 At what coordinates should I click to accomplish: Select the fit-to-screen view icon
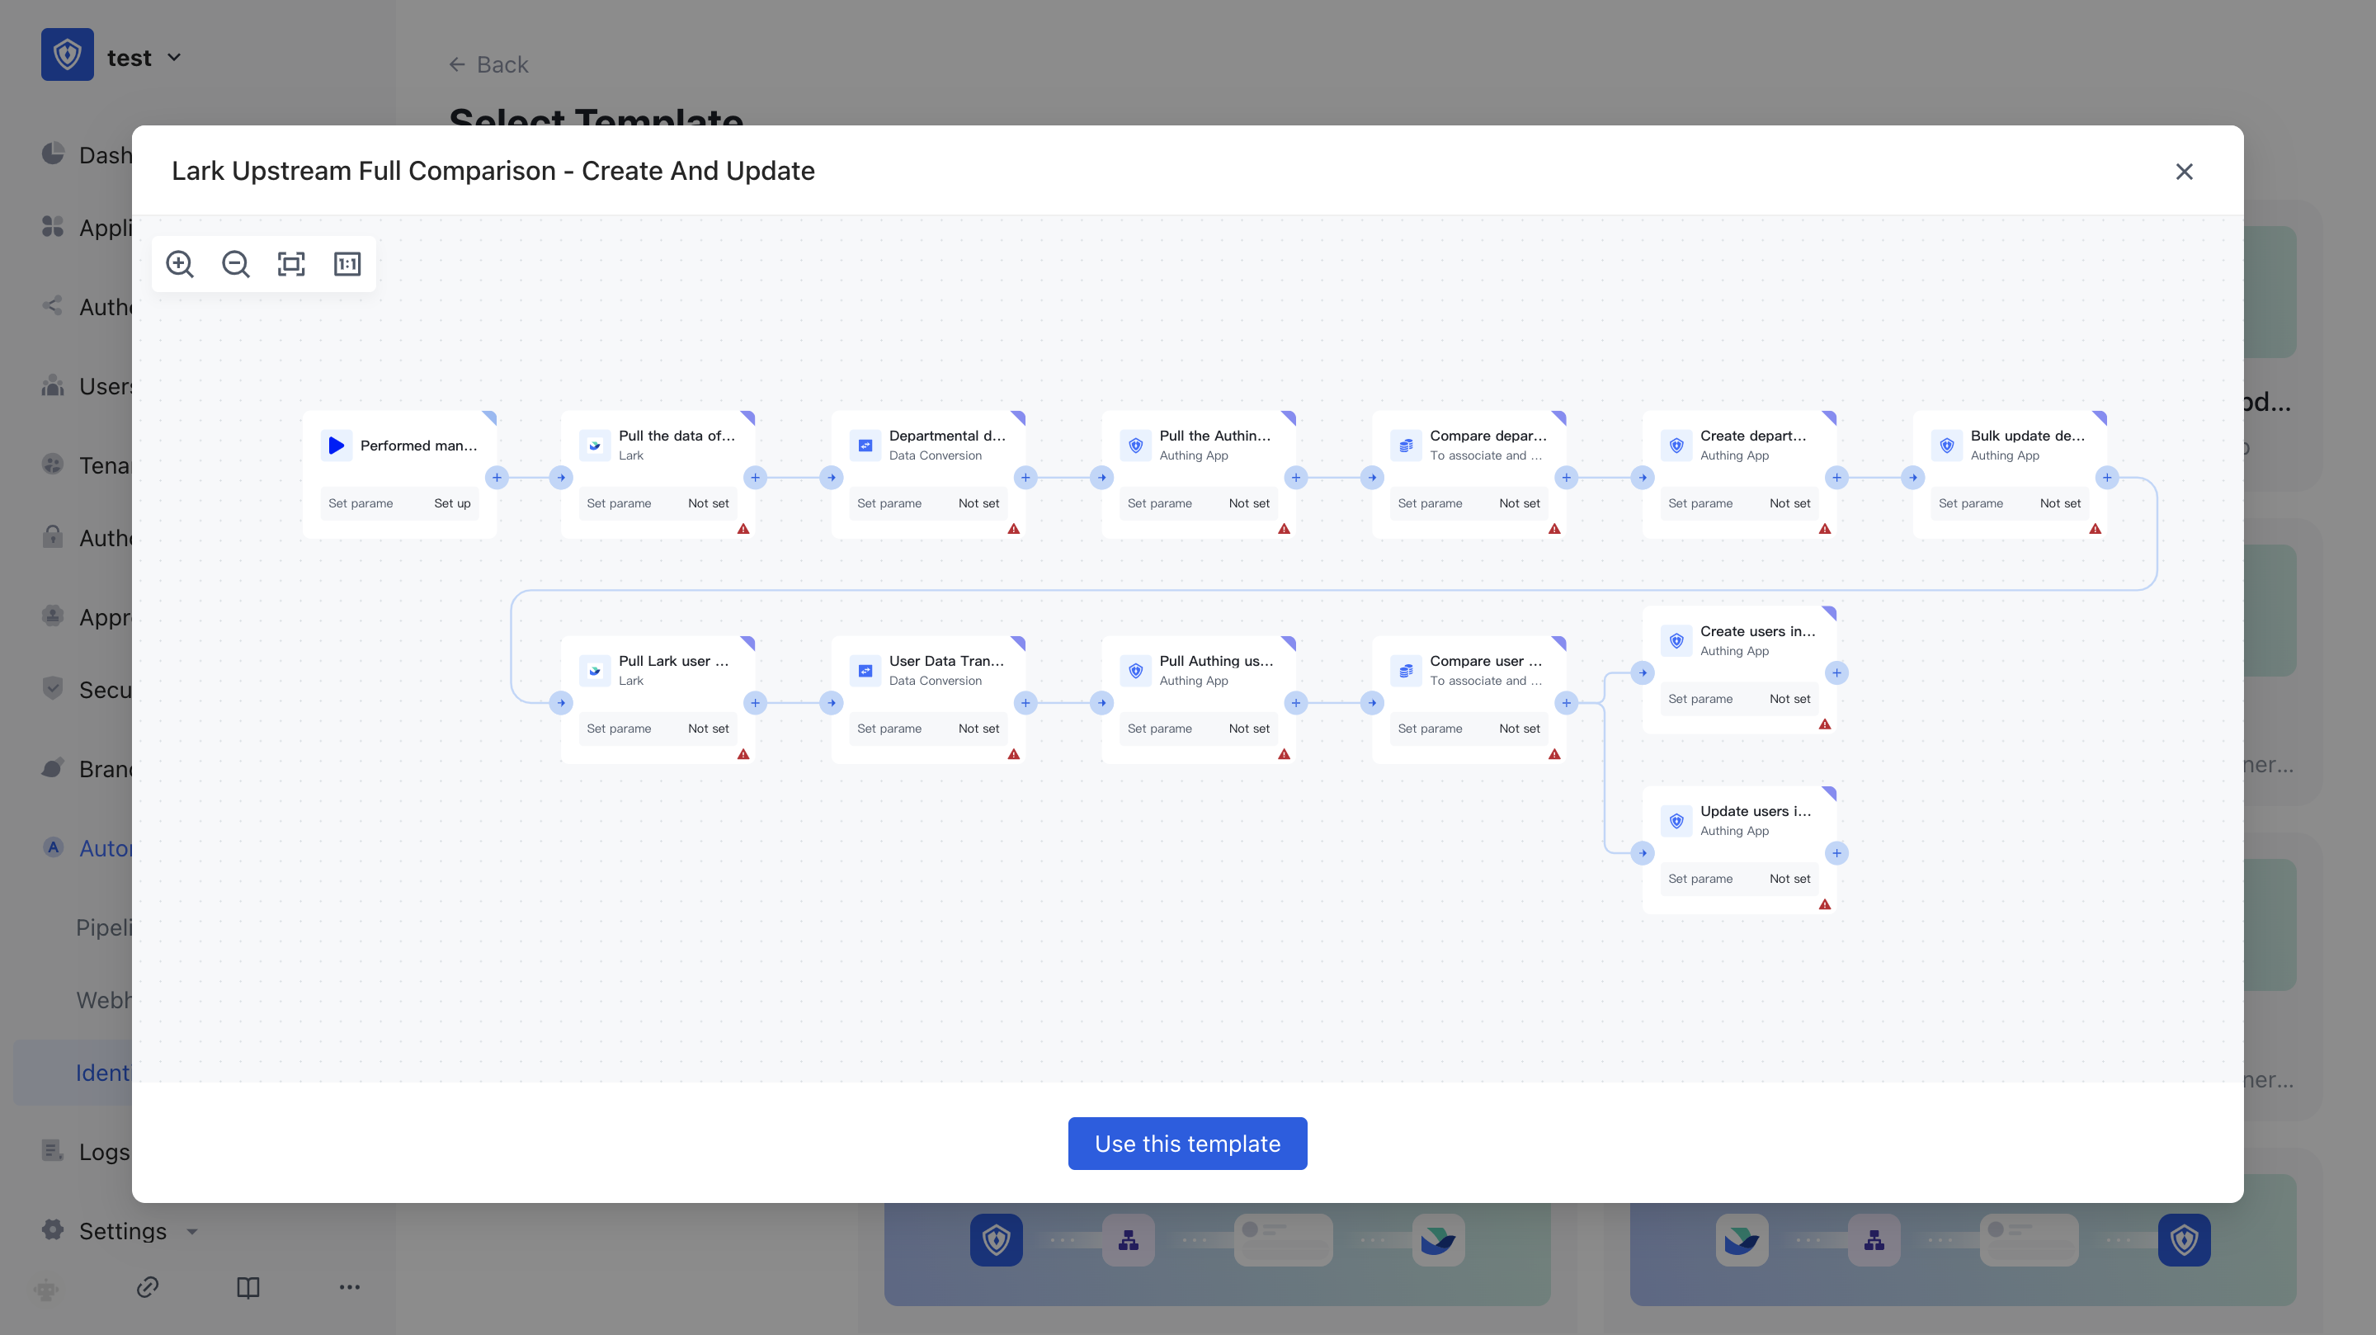(x=291, y=264)
